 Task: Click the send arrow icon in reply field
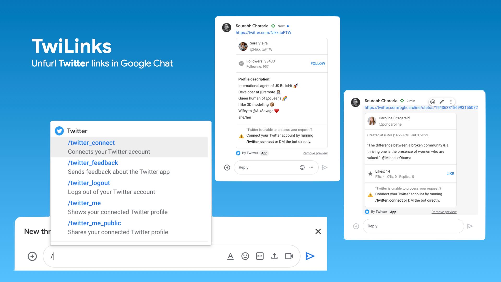pos(324,167)
